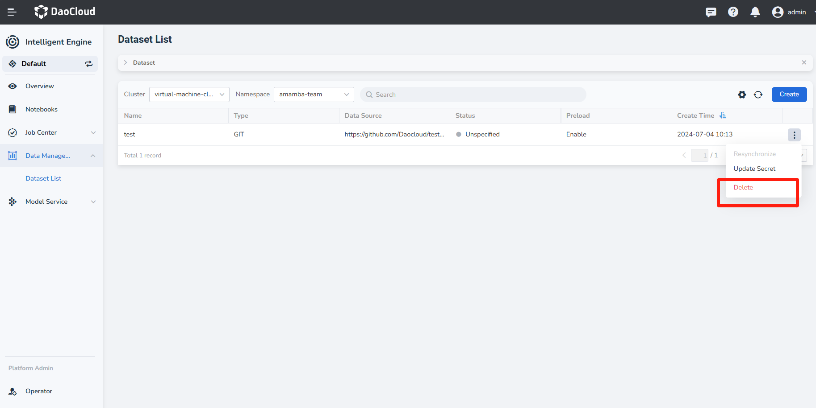Image resolution: width=816 pixels, height=408 pixels.
Task: Open the Namespace amamba-team dropdown
Action: 314,95
